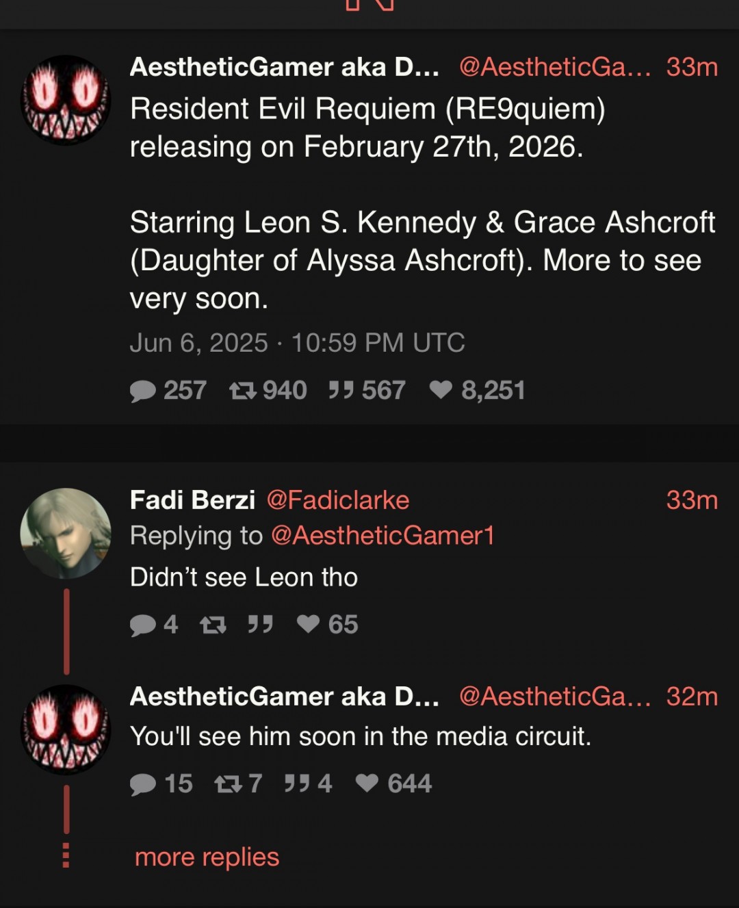Click the quote icon with 567 count
Screen dimensions: 739x908
341,390
